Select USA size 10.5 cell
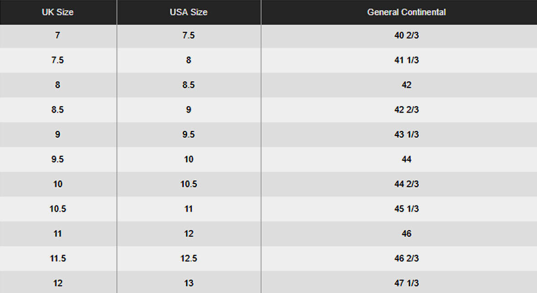This screenshot has width=537, height=293. pos(189,184)
